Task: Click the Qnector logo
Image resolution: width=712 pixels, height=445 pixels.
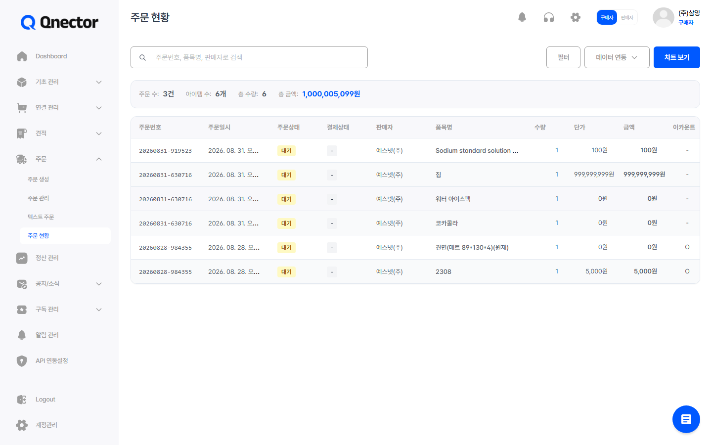Action: pos(59,22)
